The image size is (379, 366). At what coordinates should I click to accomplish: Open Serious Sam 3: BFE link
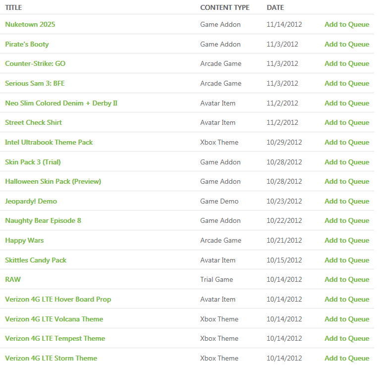[x=35, y=83]
